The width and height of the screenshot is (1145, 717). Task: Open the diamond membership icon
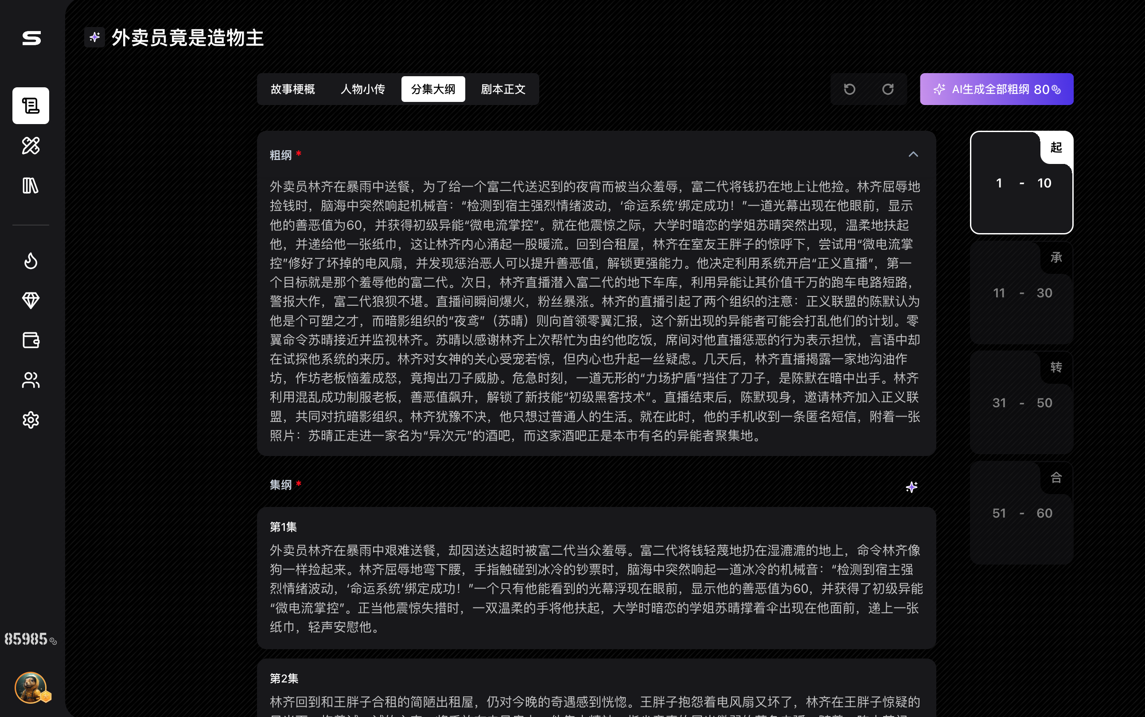click(x=31, y=300)
